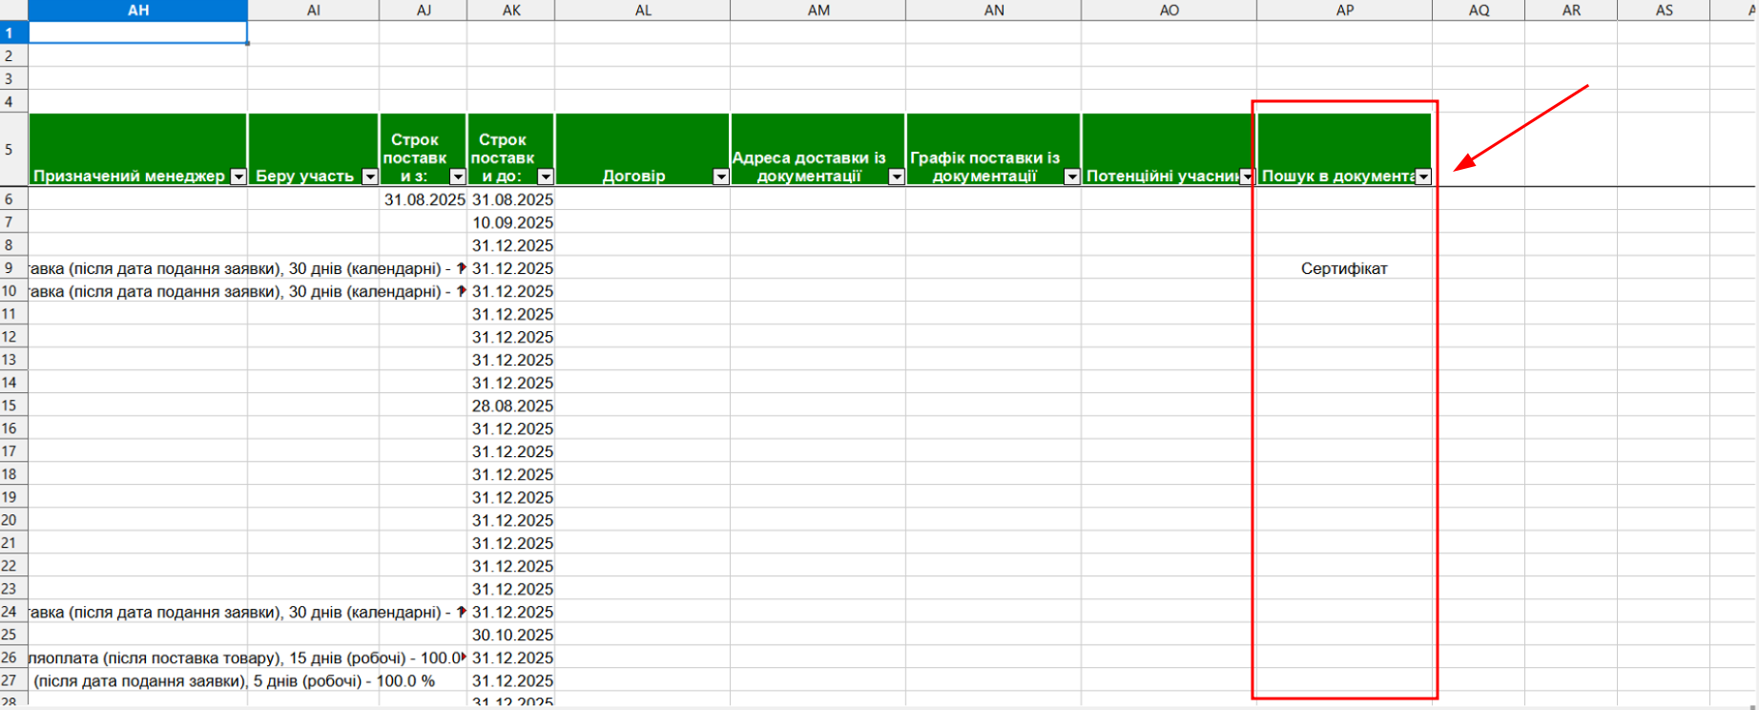Select column AH by its header
1759x710 pixels.
click(138, 10)
